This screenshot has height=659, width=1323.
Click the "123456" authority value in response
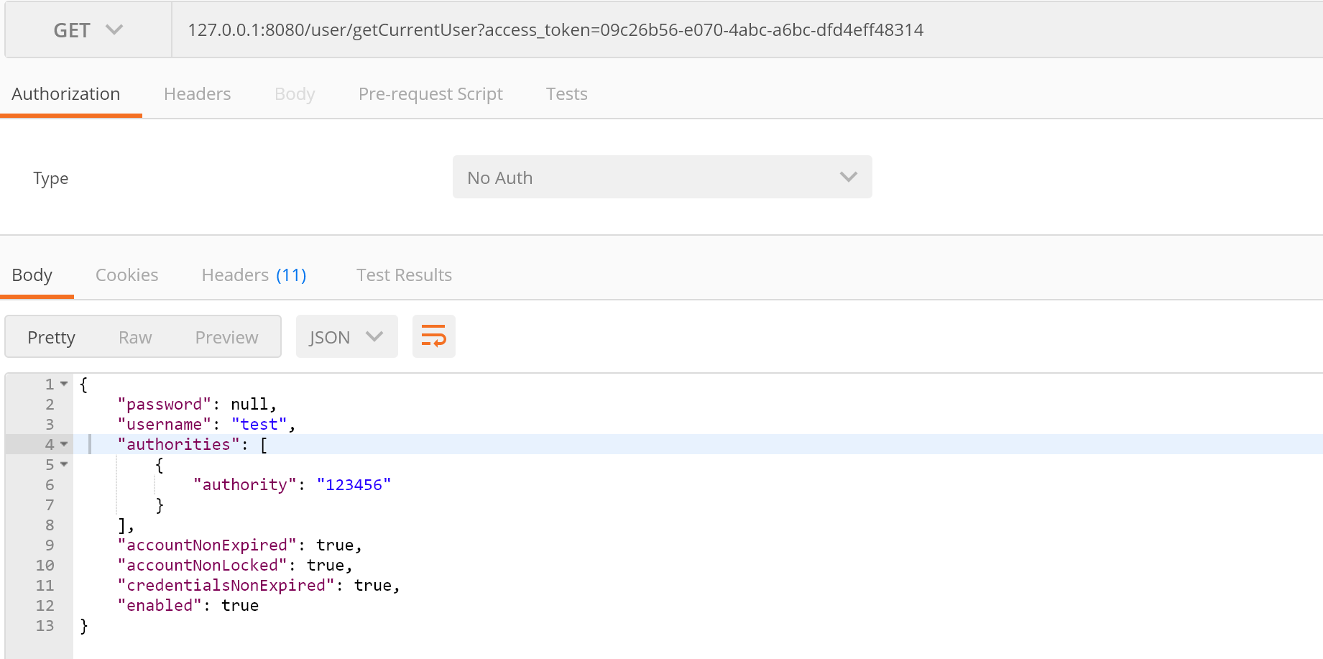pyautogui.click(x=354, y=485)
